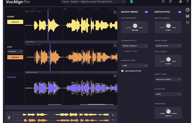Viewport: 194px width, 123px height.
Task: Click the redo arrow icon
Action: pos(170,2)
